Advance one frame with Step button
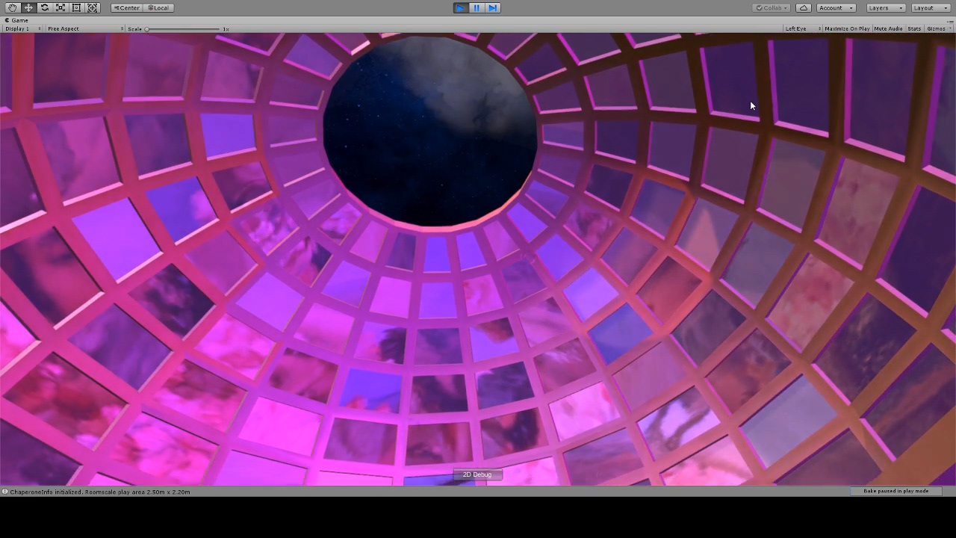Viewport: 956px width, 538px height. 493,7
